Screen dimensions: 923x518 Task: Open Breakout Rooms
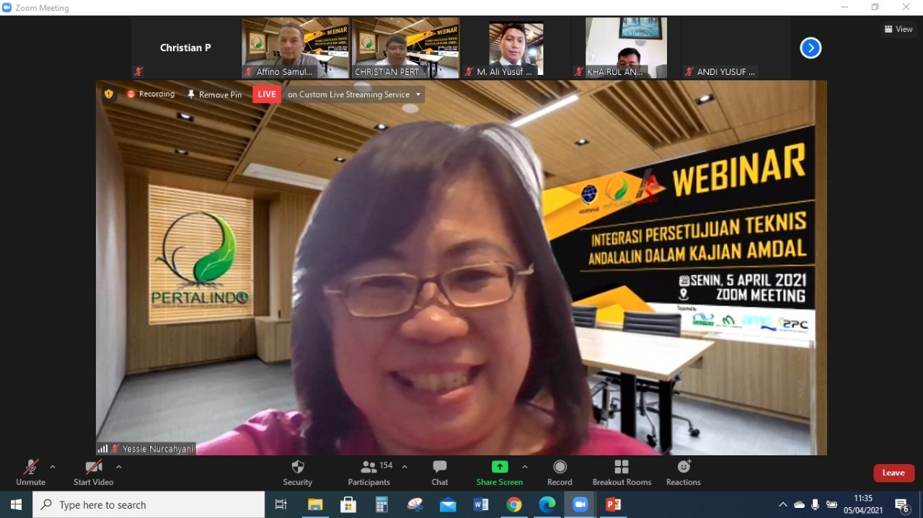coord(622,472)
